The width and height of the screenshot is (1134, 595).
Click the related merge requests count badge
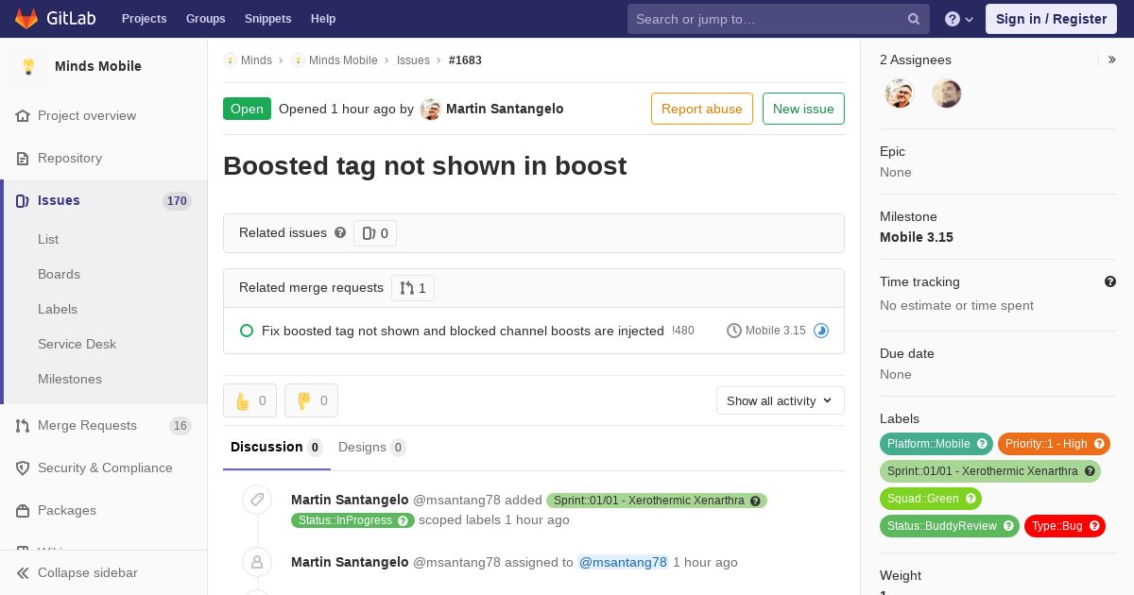(x=413, y=288)
